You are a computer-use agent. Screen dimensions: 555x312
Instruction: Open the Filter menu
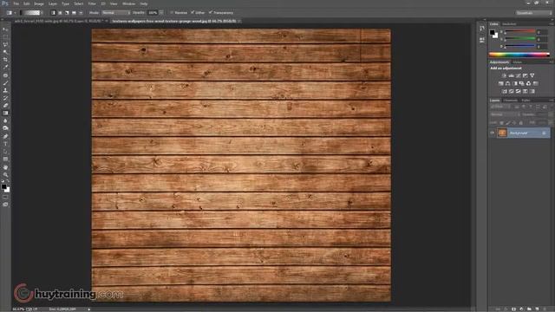[92, 3]
